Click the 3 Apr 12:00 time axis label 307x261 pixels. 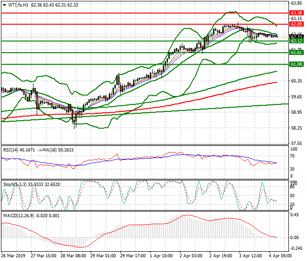pos(250,256)
